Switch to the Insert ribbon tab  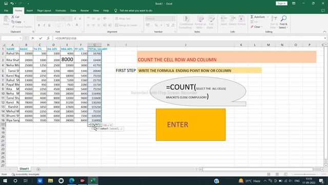(30, 10)
